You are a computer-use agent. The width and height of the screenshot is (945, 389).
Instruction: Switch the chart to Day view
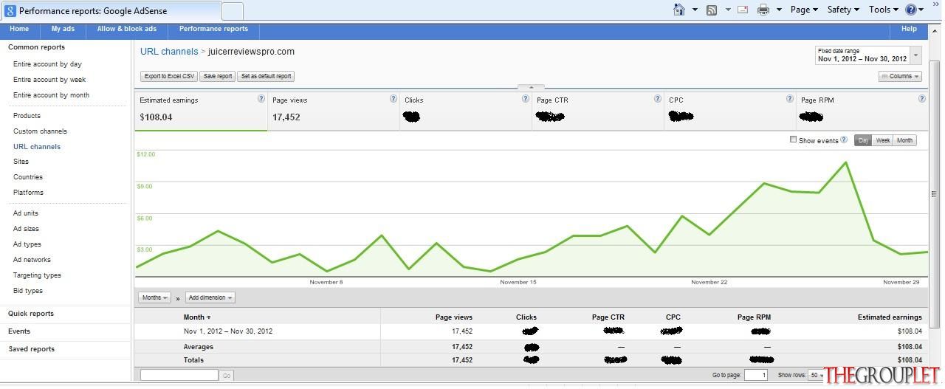(x=863, y=140)
